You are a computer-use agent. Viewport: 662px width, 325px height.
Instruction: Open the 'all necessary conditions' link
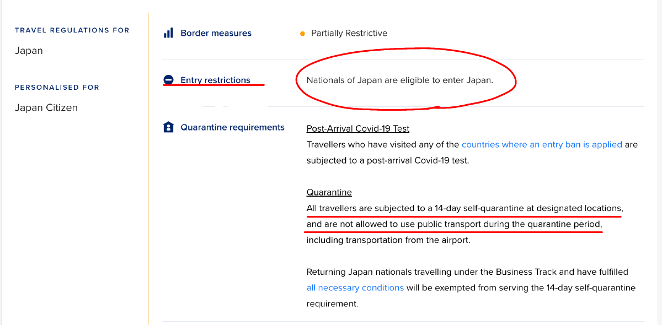tap(355, 288)
